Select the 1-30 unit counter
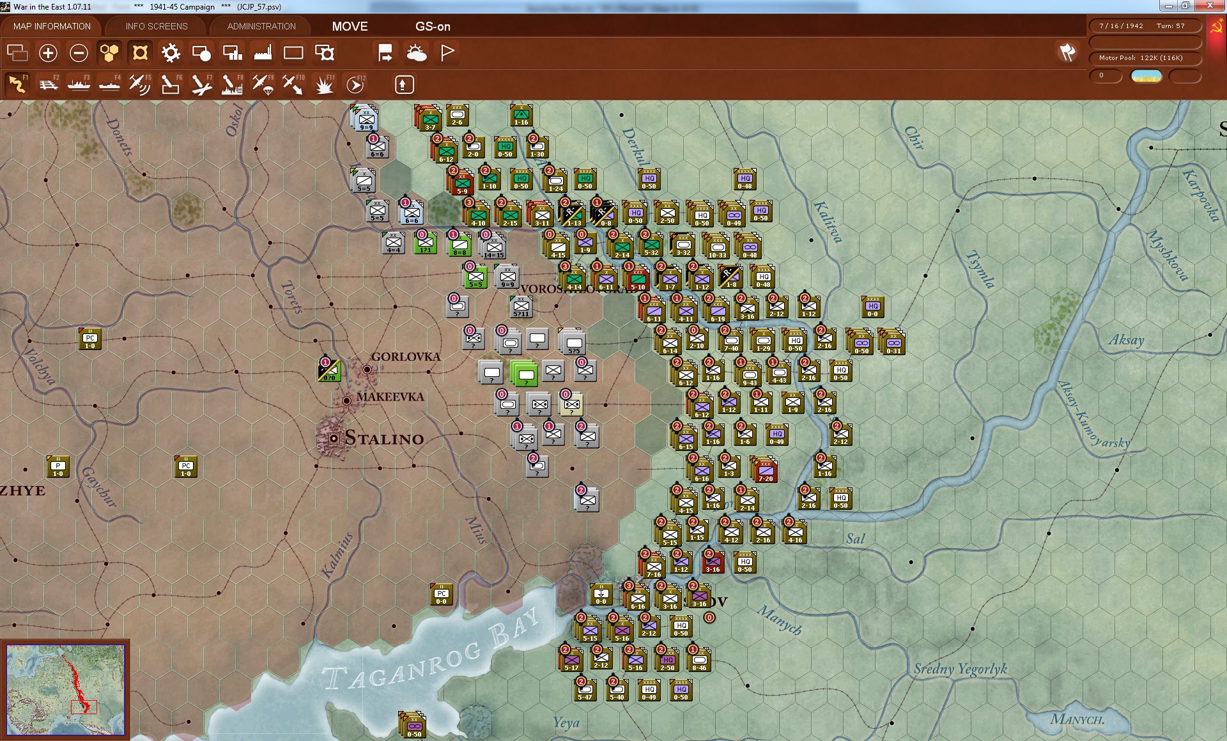 tap(537, 147)
